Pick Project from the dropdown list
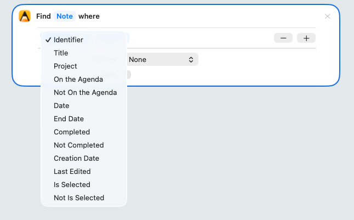 65,66
